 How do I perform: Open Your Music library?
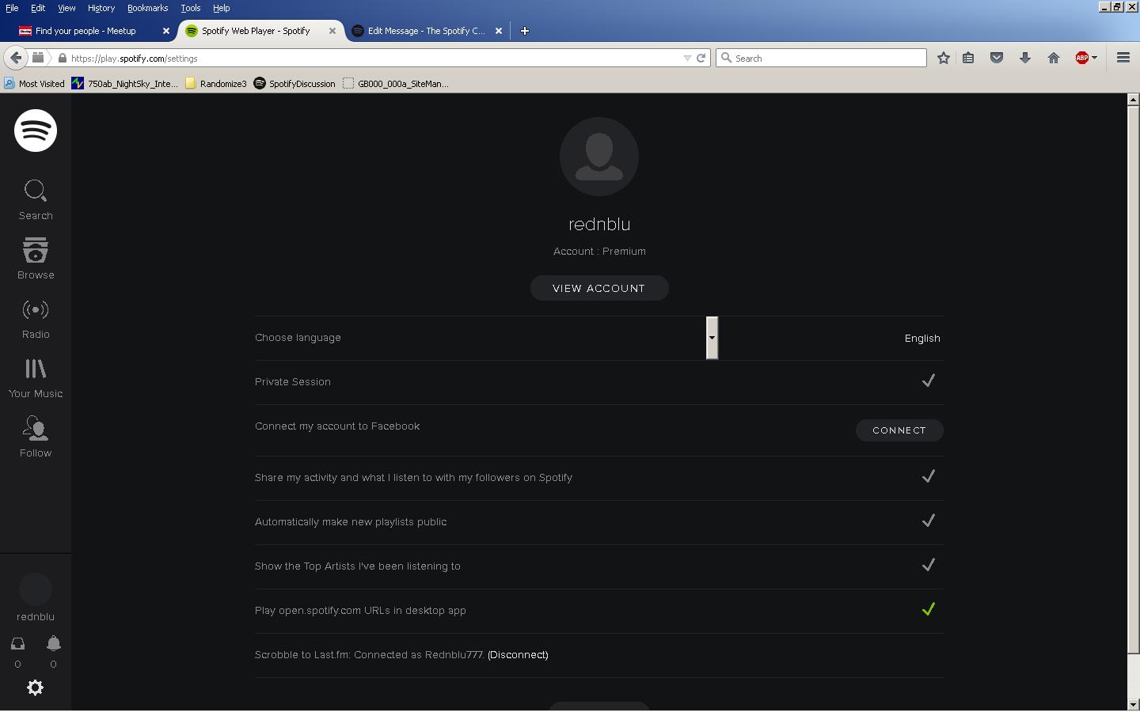pyautogui.click(x=36, y=377)
